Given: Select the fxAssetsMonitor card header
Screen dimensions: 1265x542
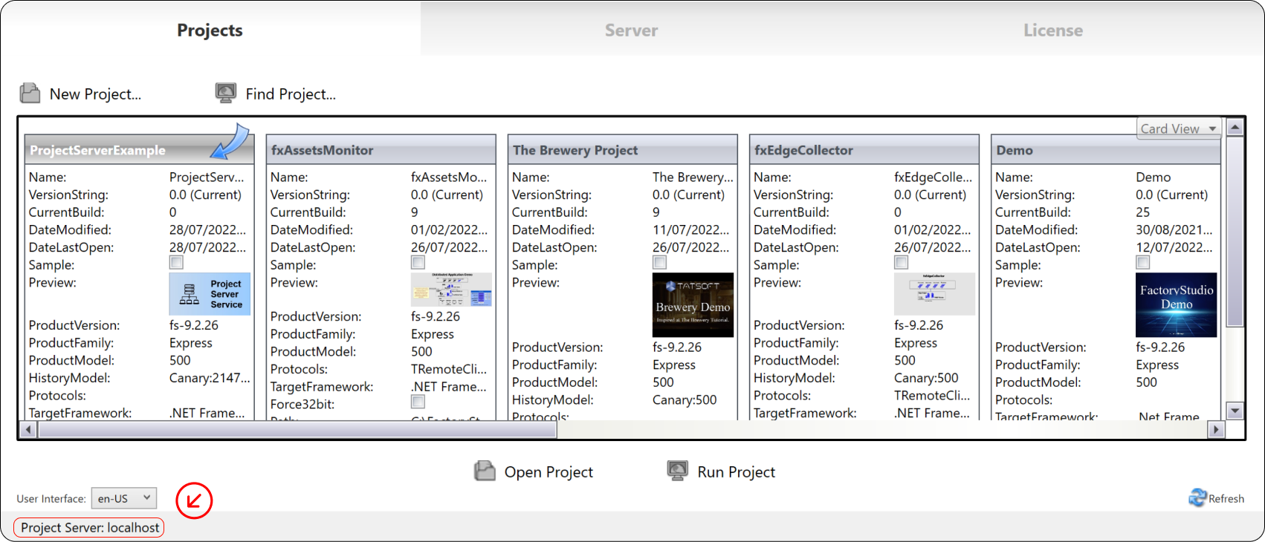Looking at the screenshot, I should click(x=381, y=150).
